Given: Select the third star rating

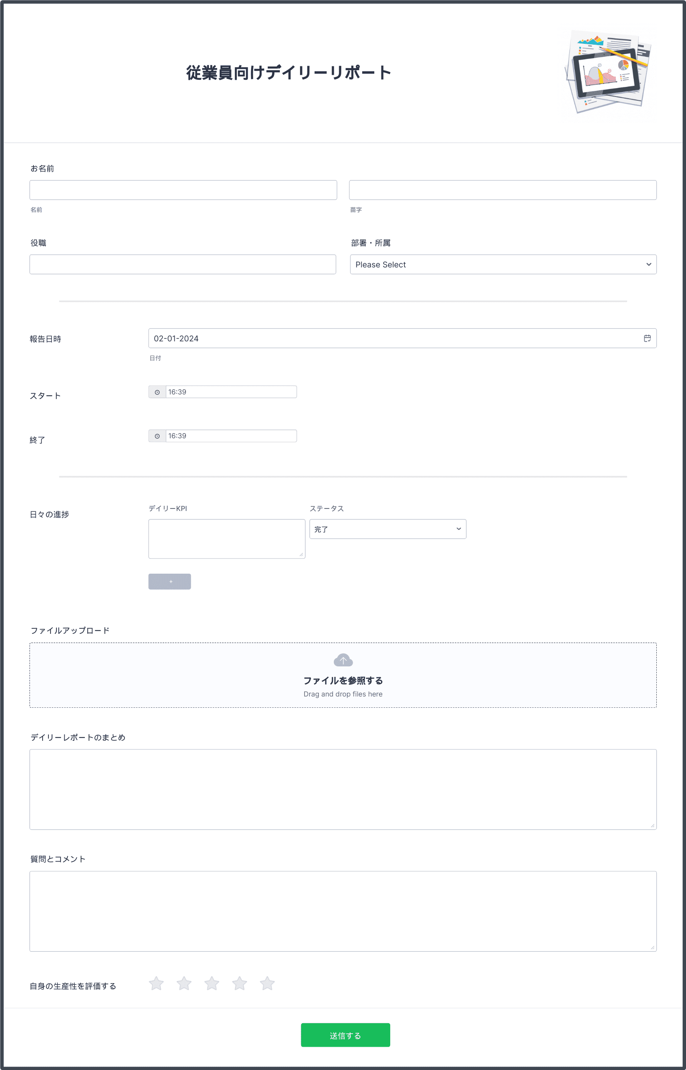Looking at the screenshot, I should coord(211,983).
